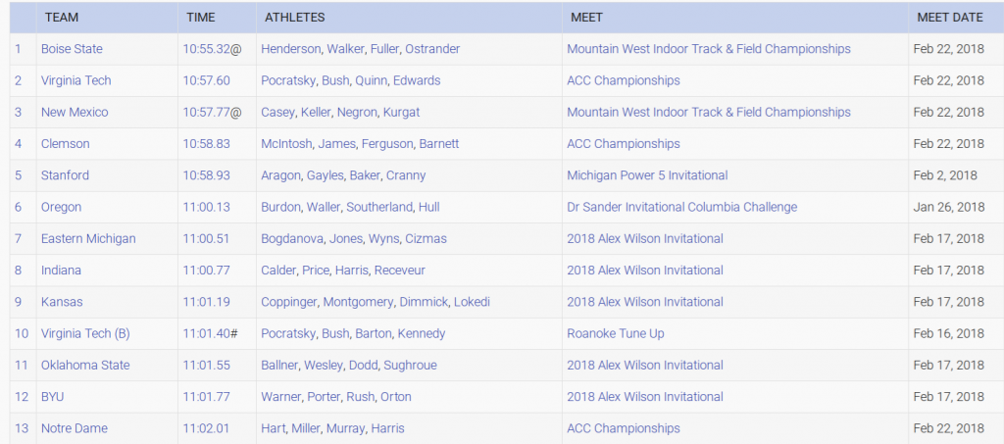Click athlete Lokedi in the Kansas row
This screenshot has width=1004, height=444.
tap(472, 302)
